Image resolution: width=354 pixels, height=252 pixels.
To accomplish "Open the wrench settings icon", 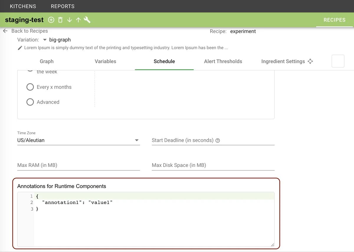I will pyautogui.click(x=87, y=20).
